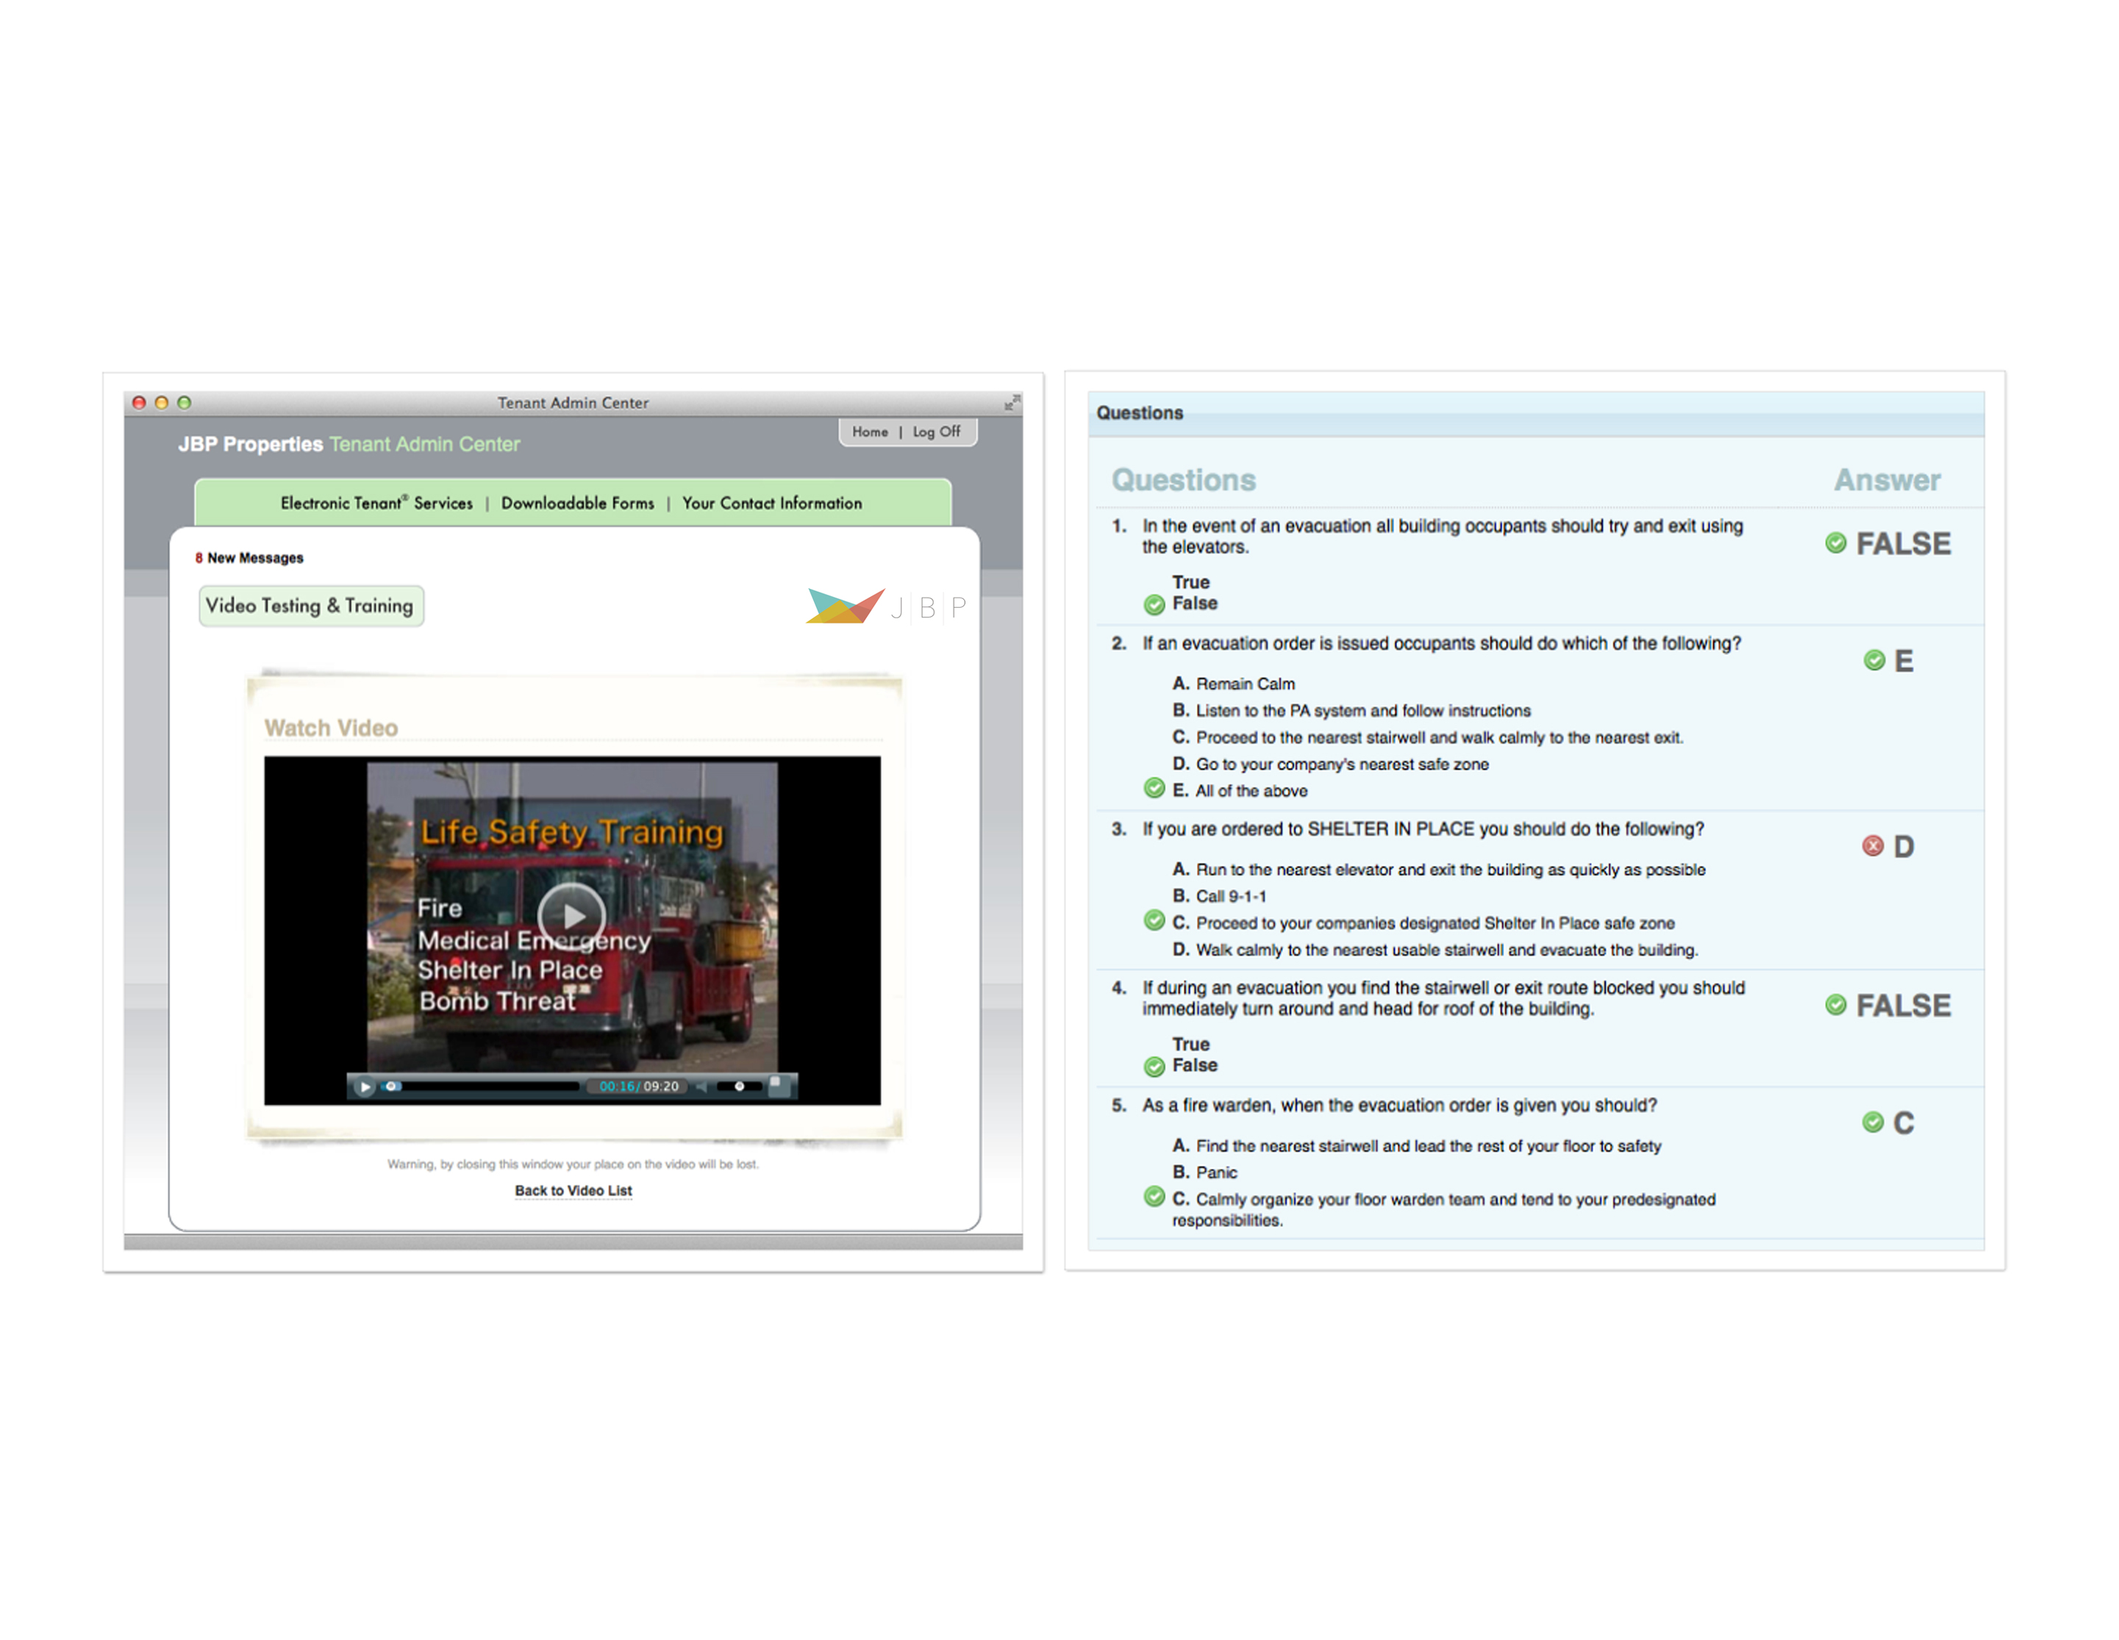
Task: Click the Watch Video heading
Action: point(331,728)
